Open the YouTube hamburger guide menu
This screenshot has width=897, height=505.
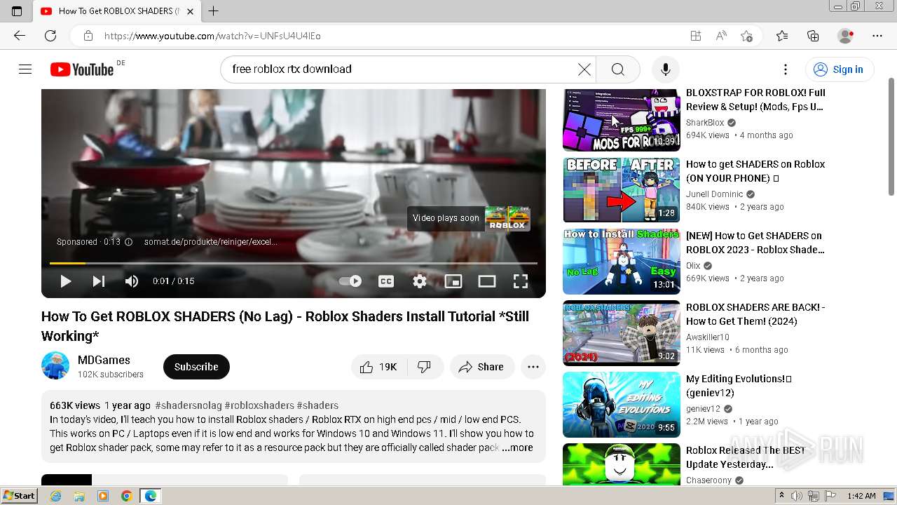pos(25,69)
